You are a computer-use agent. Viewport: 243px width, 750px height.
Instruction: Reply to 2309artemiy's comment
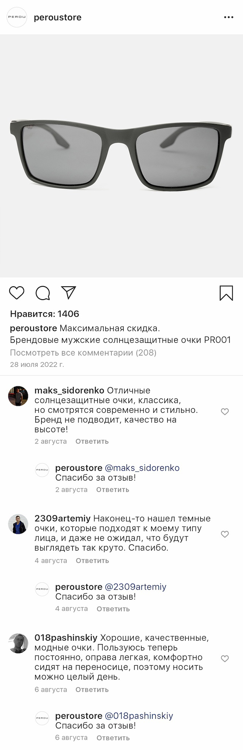click(x=92, y=561)
